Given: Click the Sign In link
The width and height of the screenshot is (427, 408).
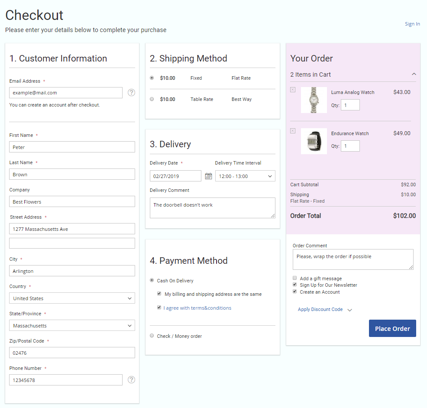Looking at the screenshot, I should click(412, 24).
